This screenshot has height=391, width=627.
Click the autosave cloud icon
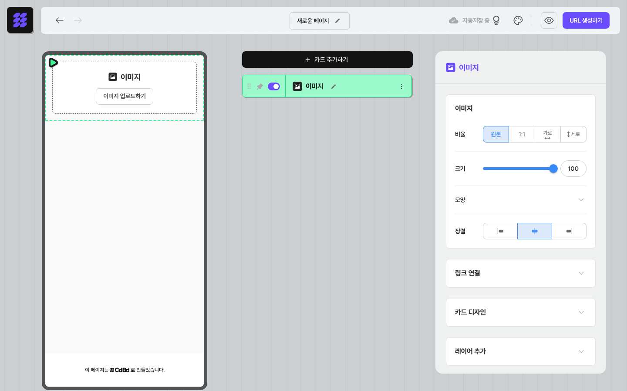453,20
